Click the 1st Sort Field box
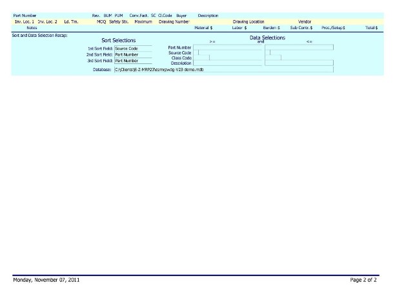 pyautogui.click(x=132, y=48)
